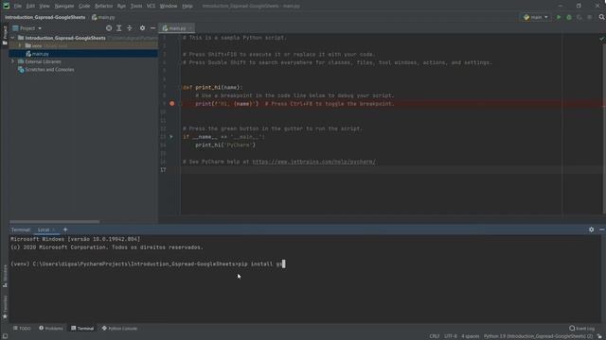Open the Refactor menu

[103, 7]
